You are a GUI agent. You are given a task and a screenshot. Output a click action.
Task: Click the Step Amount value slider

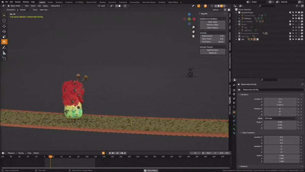click(213, 36)
